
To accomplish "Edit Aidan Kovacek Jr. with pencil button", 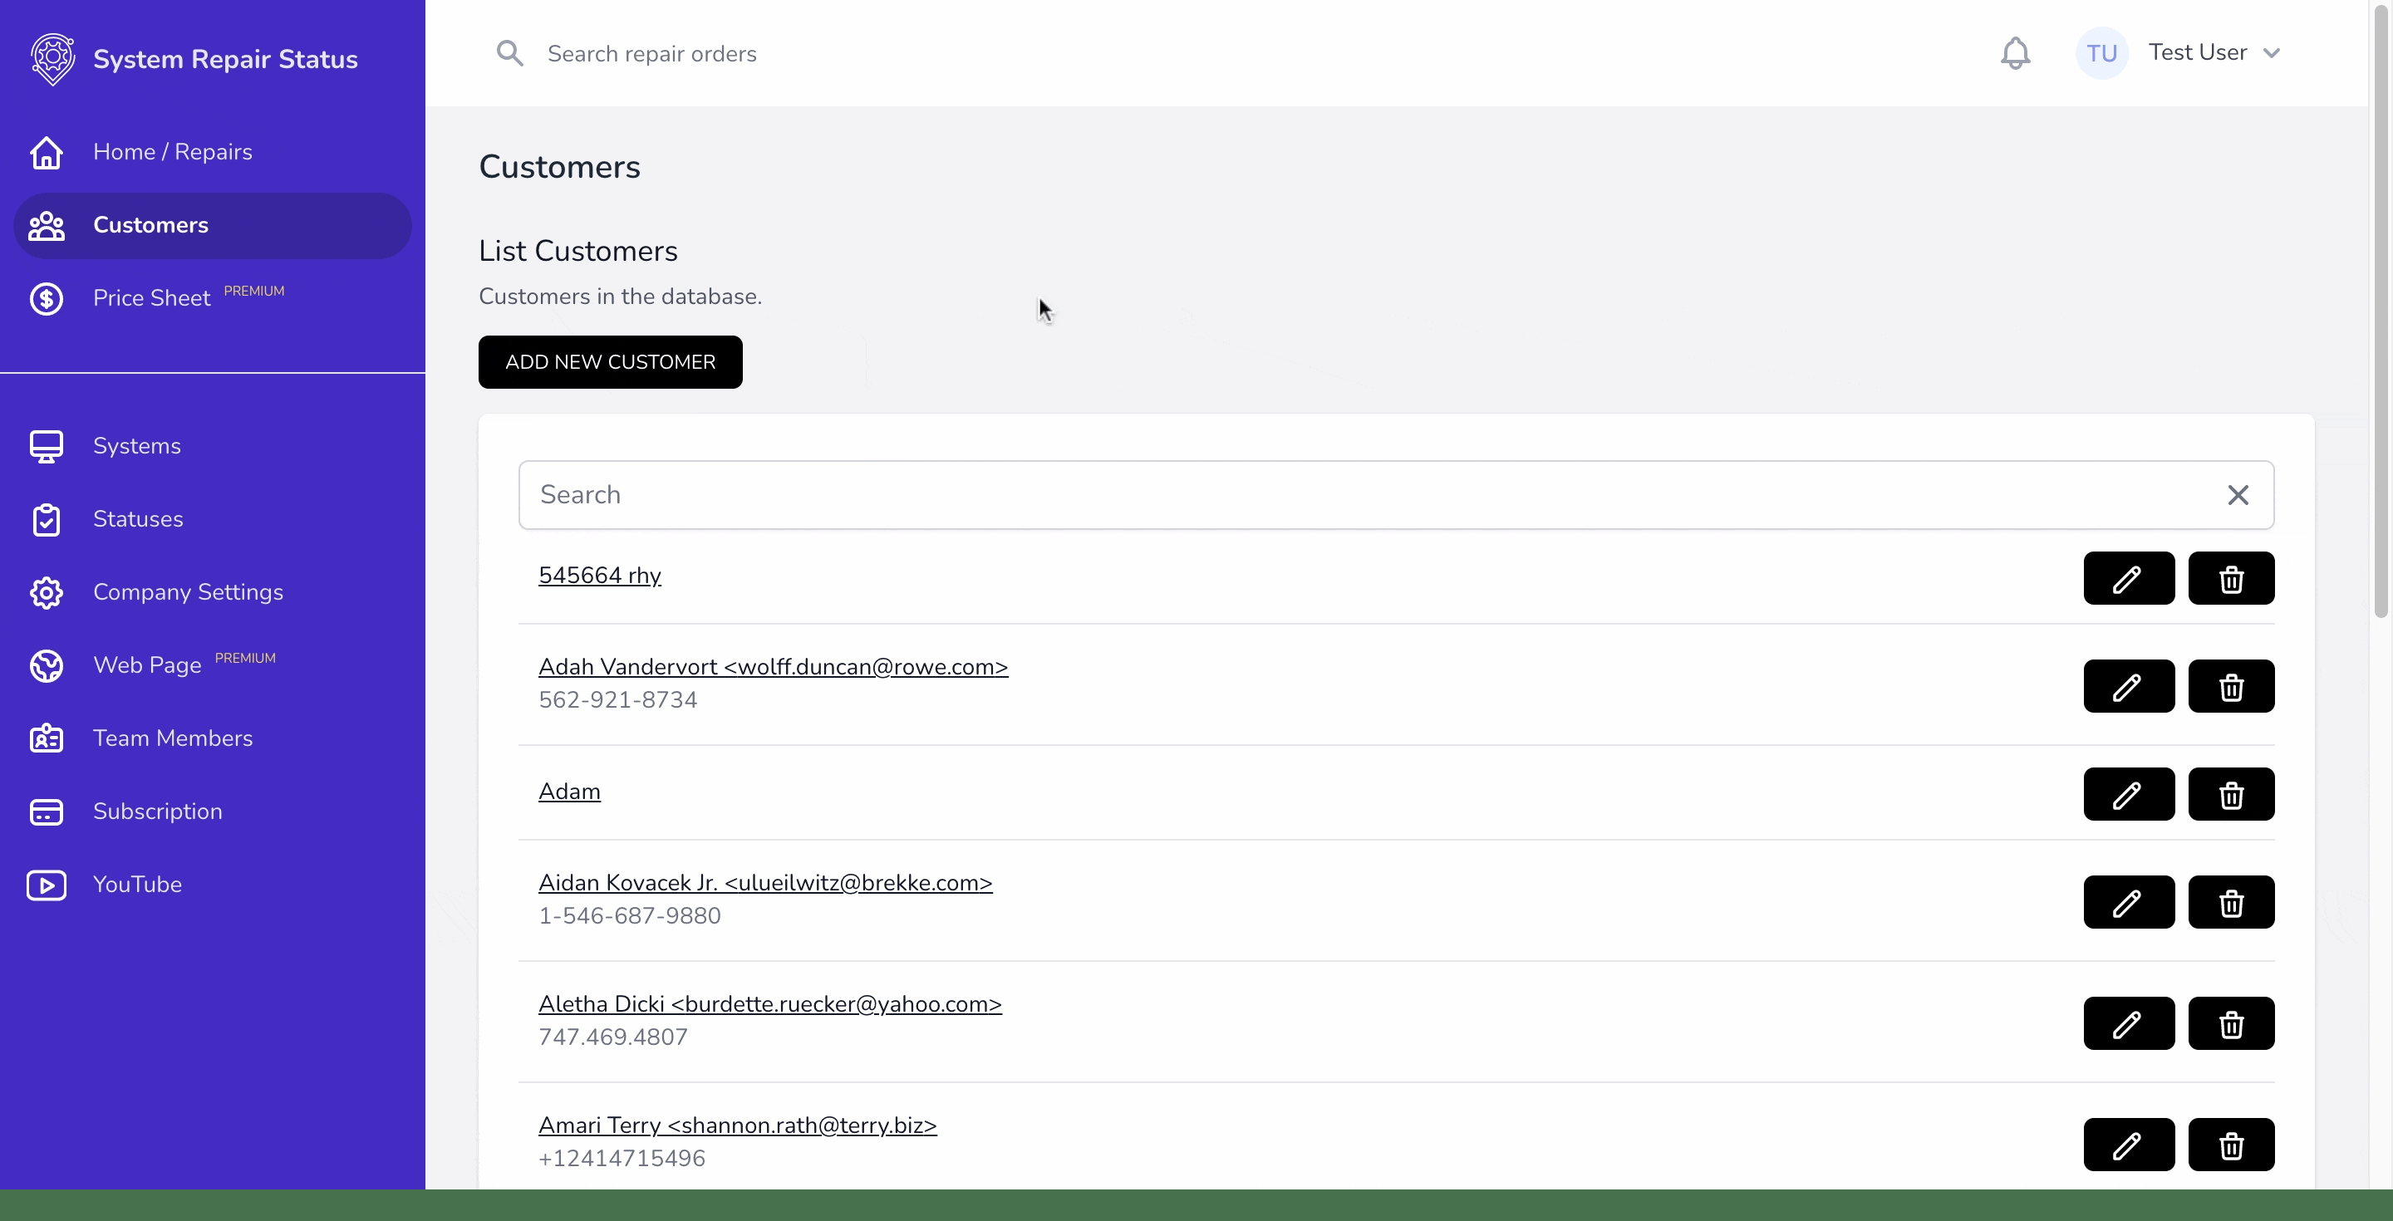I will tap(2128, 901).
